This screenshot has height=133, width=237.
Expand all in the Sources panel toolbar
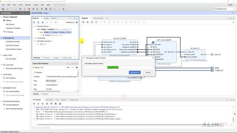43,22
